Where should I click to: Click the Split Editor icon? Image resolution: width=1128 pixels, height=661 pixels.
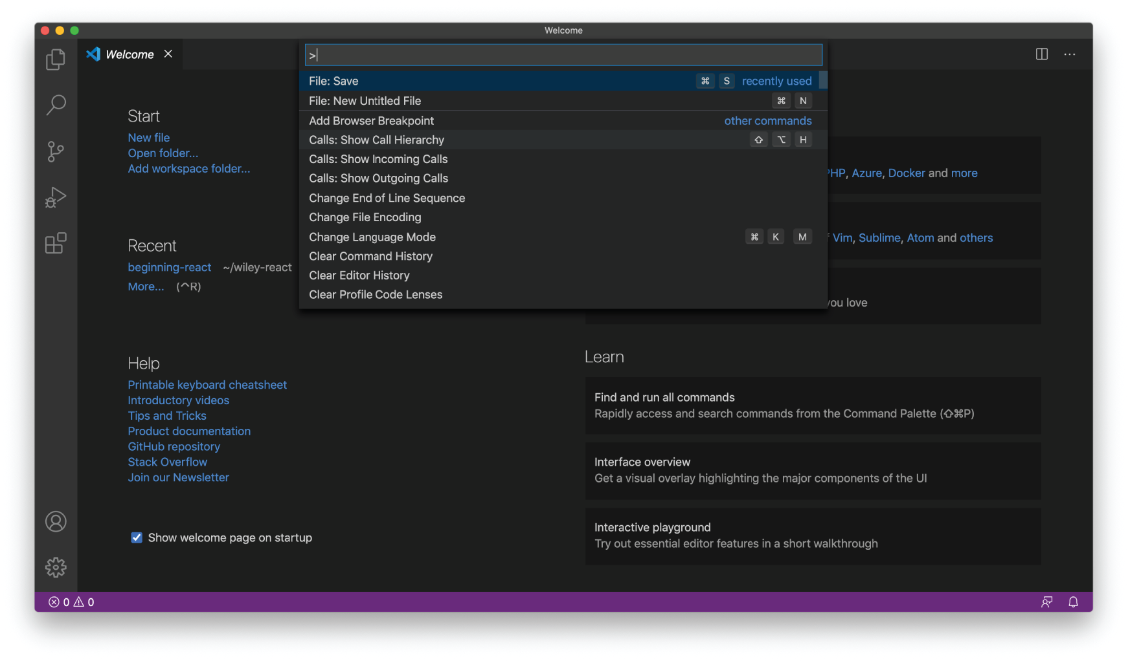(1041, 54)
